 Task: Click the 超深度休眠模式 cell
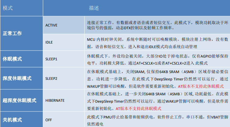(21, 101)
